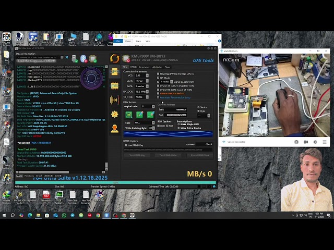Image resolution: width=334 pixels, height=250 pixels.
Task: Click the green write pencil icon
Action: [139, 115]
